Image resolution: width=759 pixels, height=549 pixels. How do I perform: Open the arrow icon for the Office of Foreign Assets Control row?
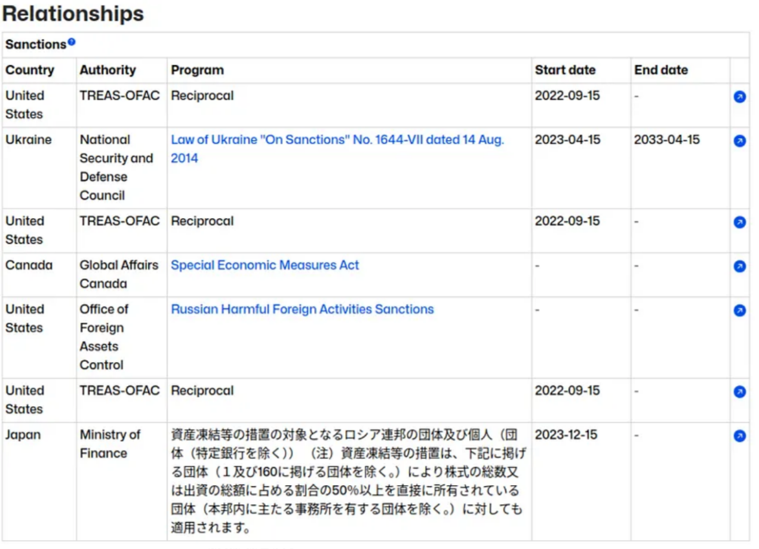(x=739, y=311)
